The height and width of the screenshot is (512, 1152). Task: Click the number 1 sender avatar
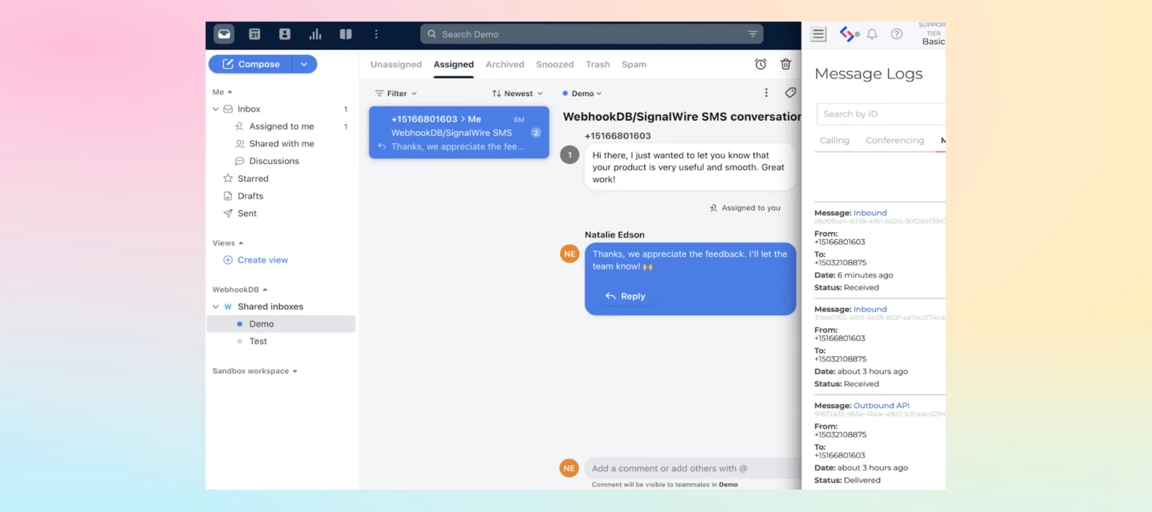[x=570, y=154]
